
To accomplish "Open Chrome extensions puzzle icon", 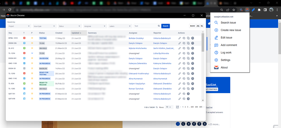I will (259, 10).
